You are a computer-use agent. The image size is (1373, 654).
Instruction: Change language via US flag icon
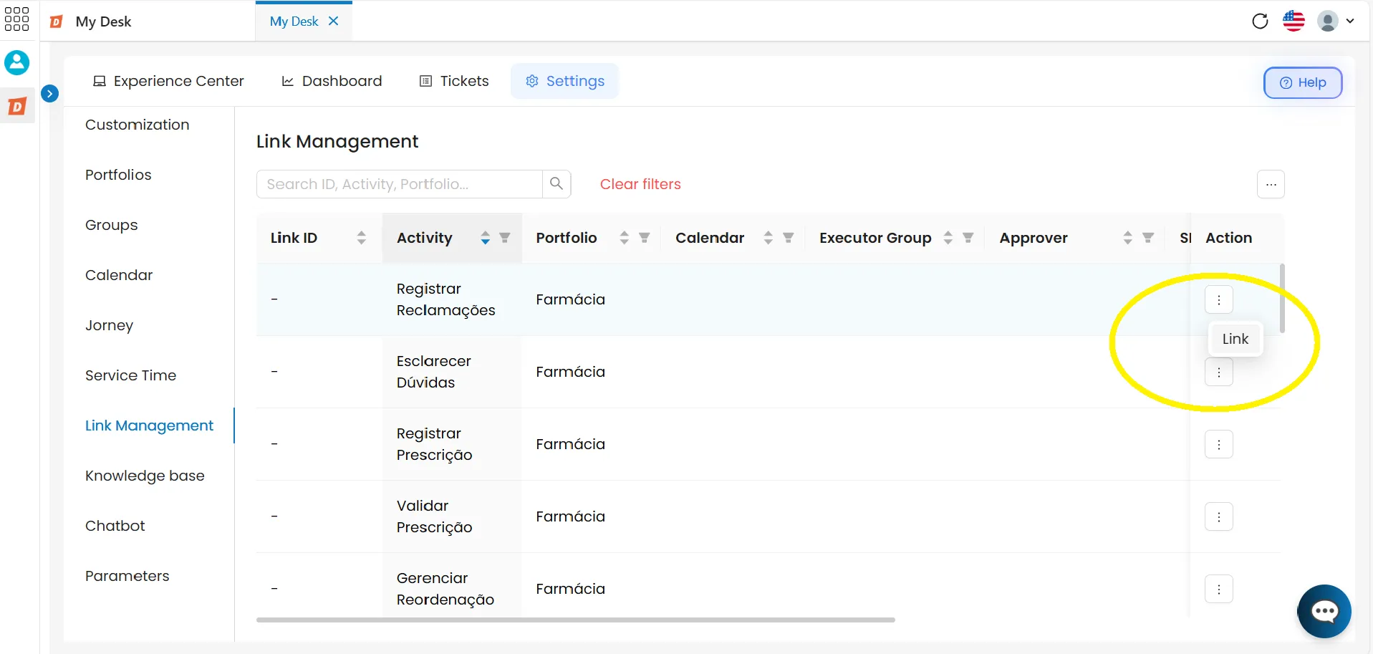1293,21
